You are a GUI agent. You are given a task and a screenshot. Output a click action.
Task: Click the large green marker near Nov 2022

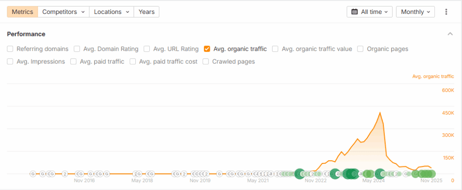(x=299, y=173)
